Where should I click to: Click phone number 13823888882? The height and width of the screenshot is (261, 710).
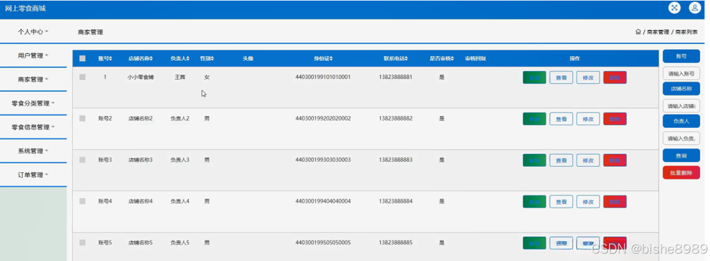[x=396, y=118]
